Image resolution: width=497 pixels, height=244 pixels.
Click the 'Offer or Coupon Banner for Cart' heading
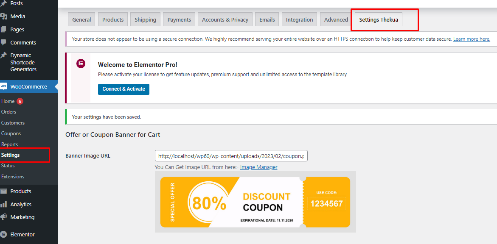pos(113,135)
